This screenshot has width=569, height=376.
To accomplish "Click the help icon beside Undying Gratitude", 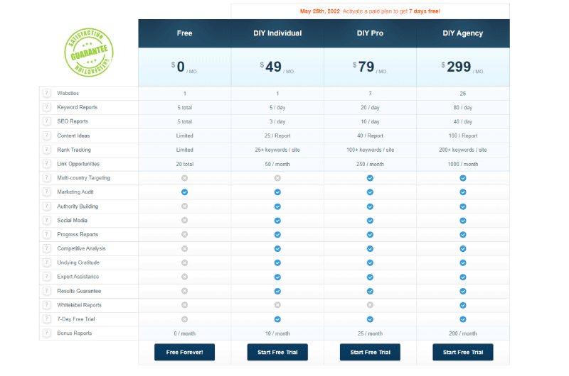I will (x=46, y=262).
